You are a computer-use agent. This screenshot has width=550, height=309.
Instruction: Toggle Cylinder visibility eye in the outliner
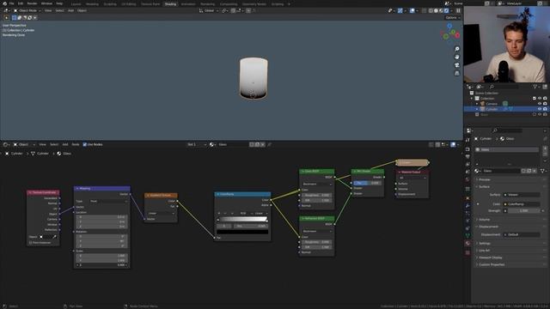click(540, 109)
